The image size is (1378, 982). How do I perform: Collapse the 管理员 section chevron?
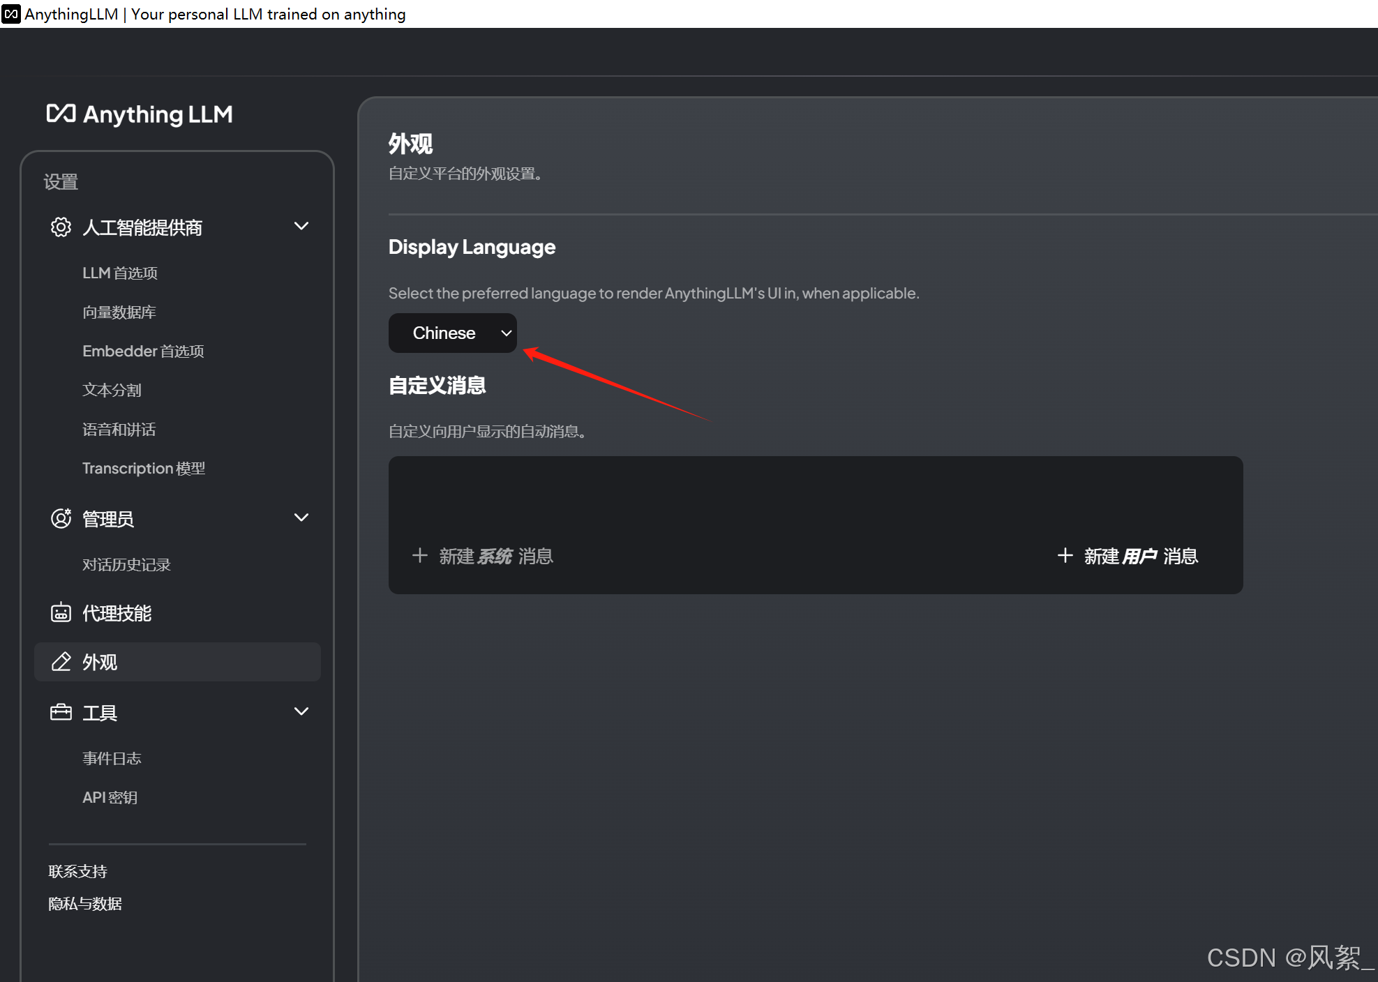(x=301, y=518)
